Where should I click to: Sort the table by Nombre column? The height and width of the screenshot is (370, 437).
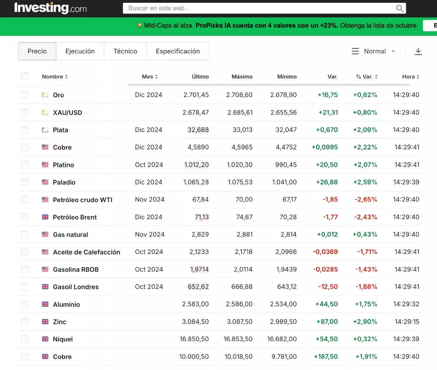click(54, 77)
